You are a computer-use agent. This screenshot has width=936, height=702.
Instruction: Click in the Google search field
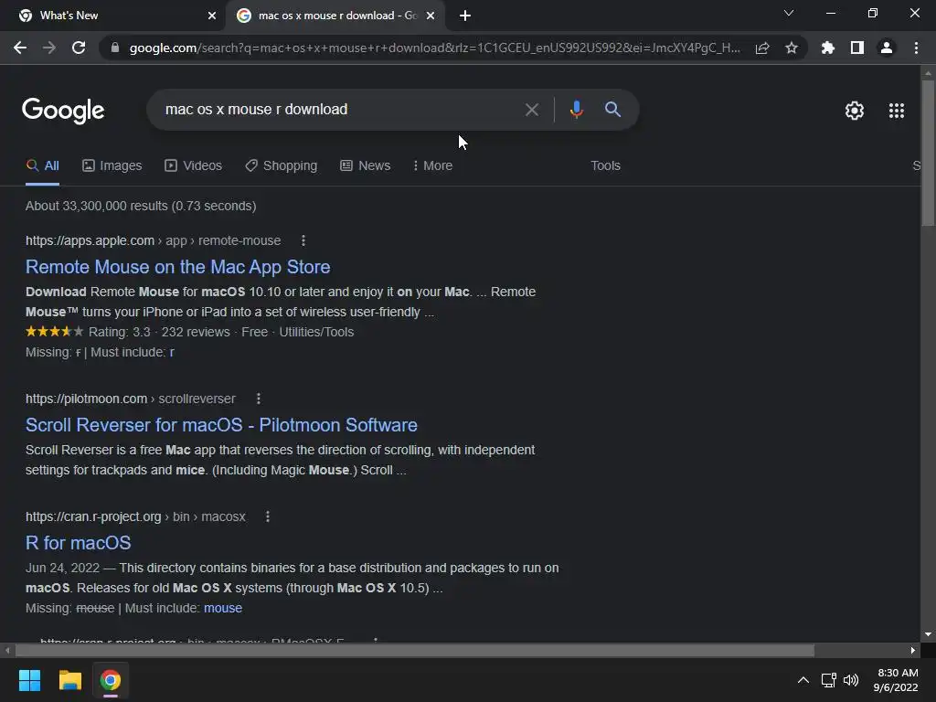pos(340,110)
